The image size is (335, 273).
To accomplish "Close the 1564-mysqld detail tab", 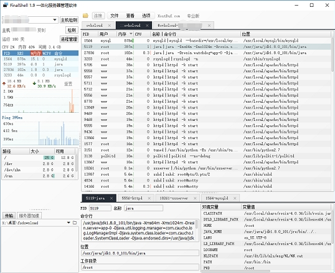I will 235,198.
